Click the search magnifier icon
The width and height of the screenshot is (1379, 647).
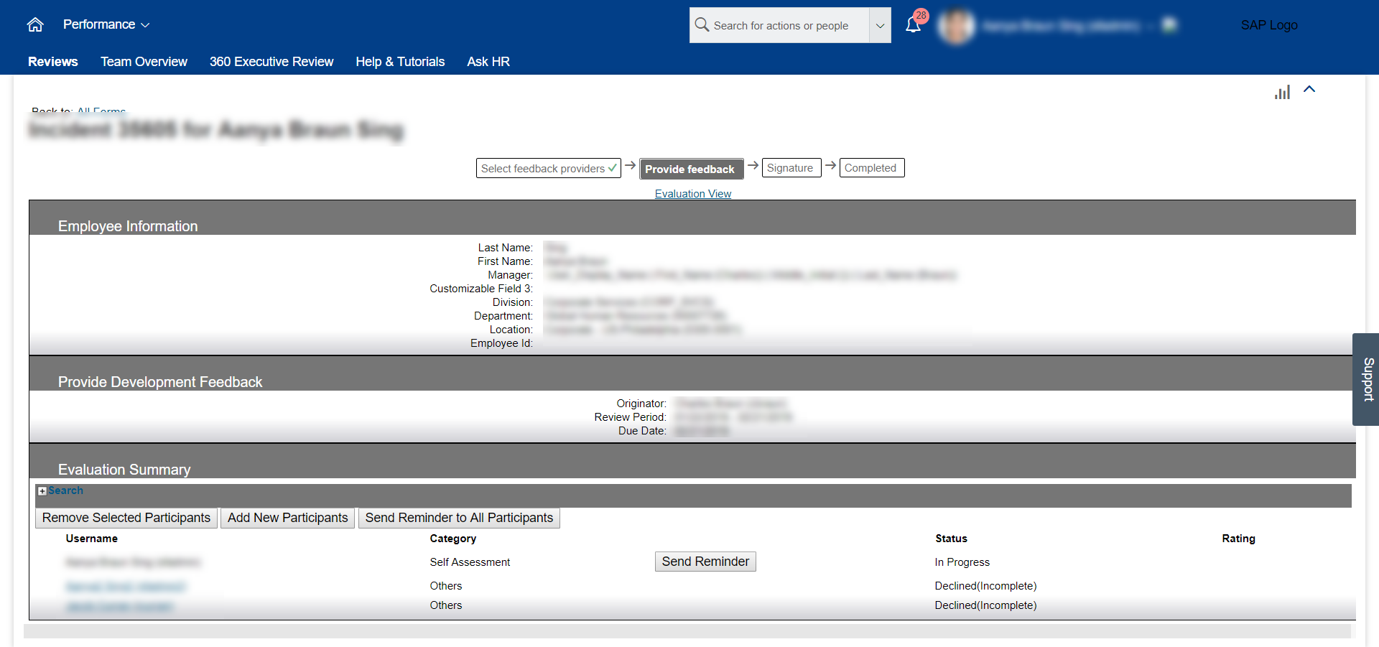click(x=702, y=25)
